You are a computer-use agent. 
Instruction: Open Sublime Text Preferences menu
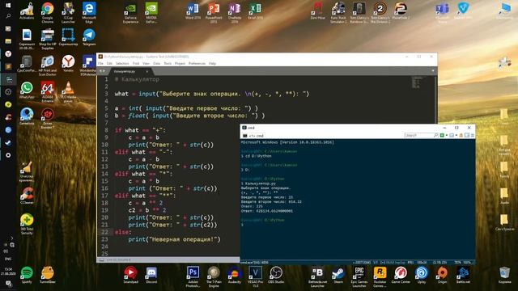(x=197, y=63)
